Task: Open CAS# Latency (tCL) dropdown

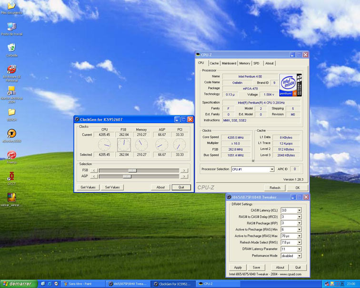Action: (299, 210)
